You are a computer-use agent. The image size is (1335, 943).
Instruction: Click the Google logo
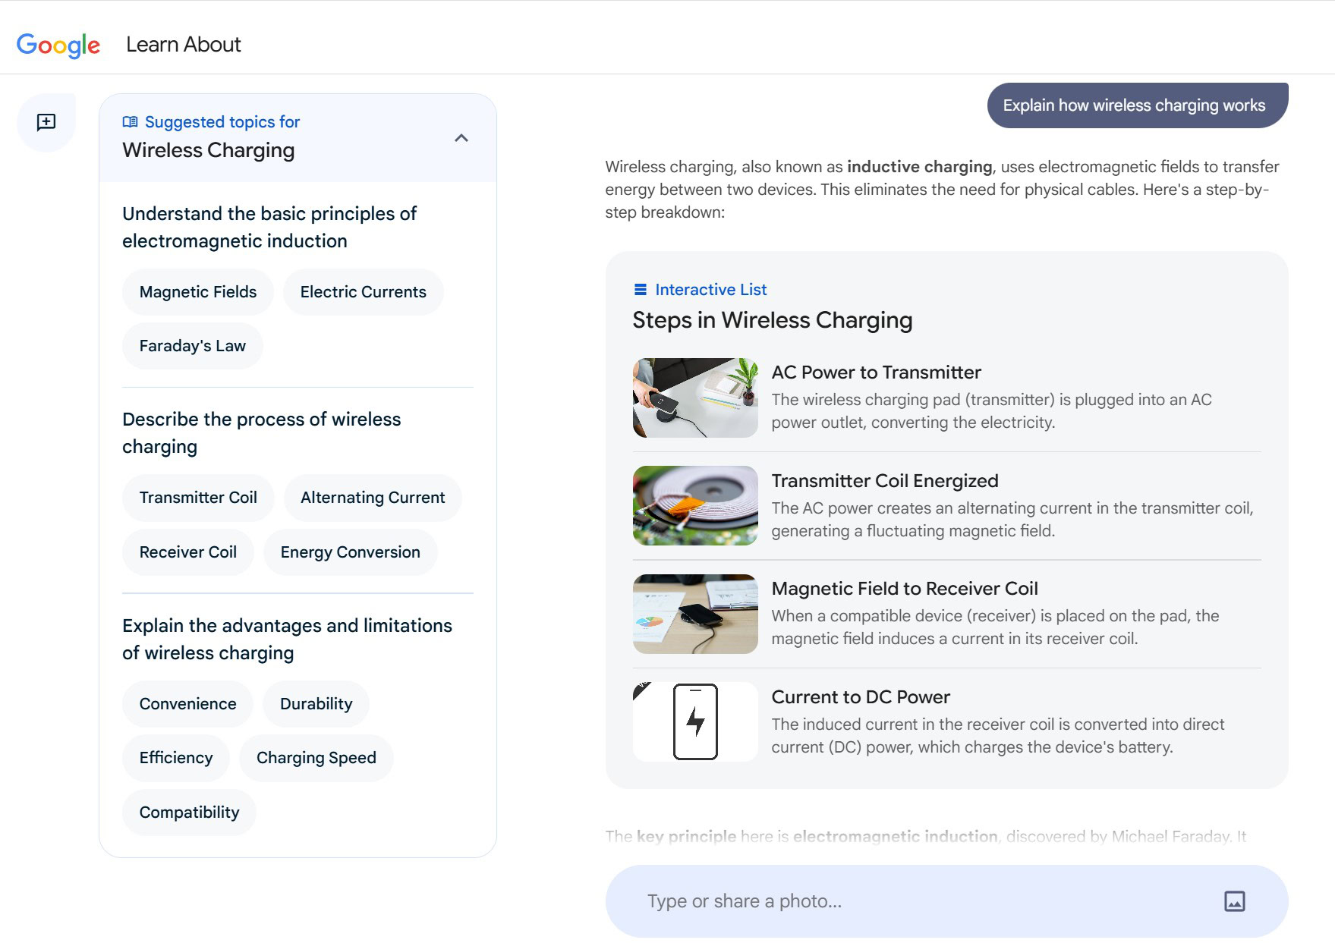(x=58, y=45)
